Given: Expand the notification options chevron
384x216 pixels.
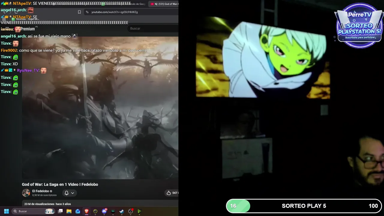Looking at the screenshot, I should [73, 193].
